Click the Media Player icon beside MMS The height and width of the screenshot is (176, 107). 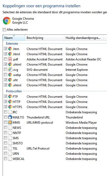10,122
